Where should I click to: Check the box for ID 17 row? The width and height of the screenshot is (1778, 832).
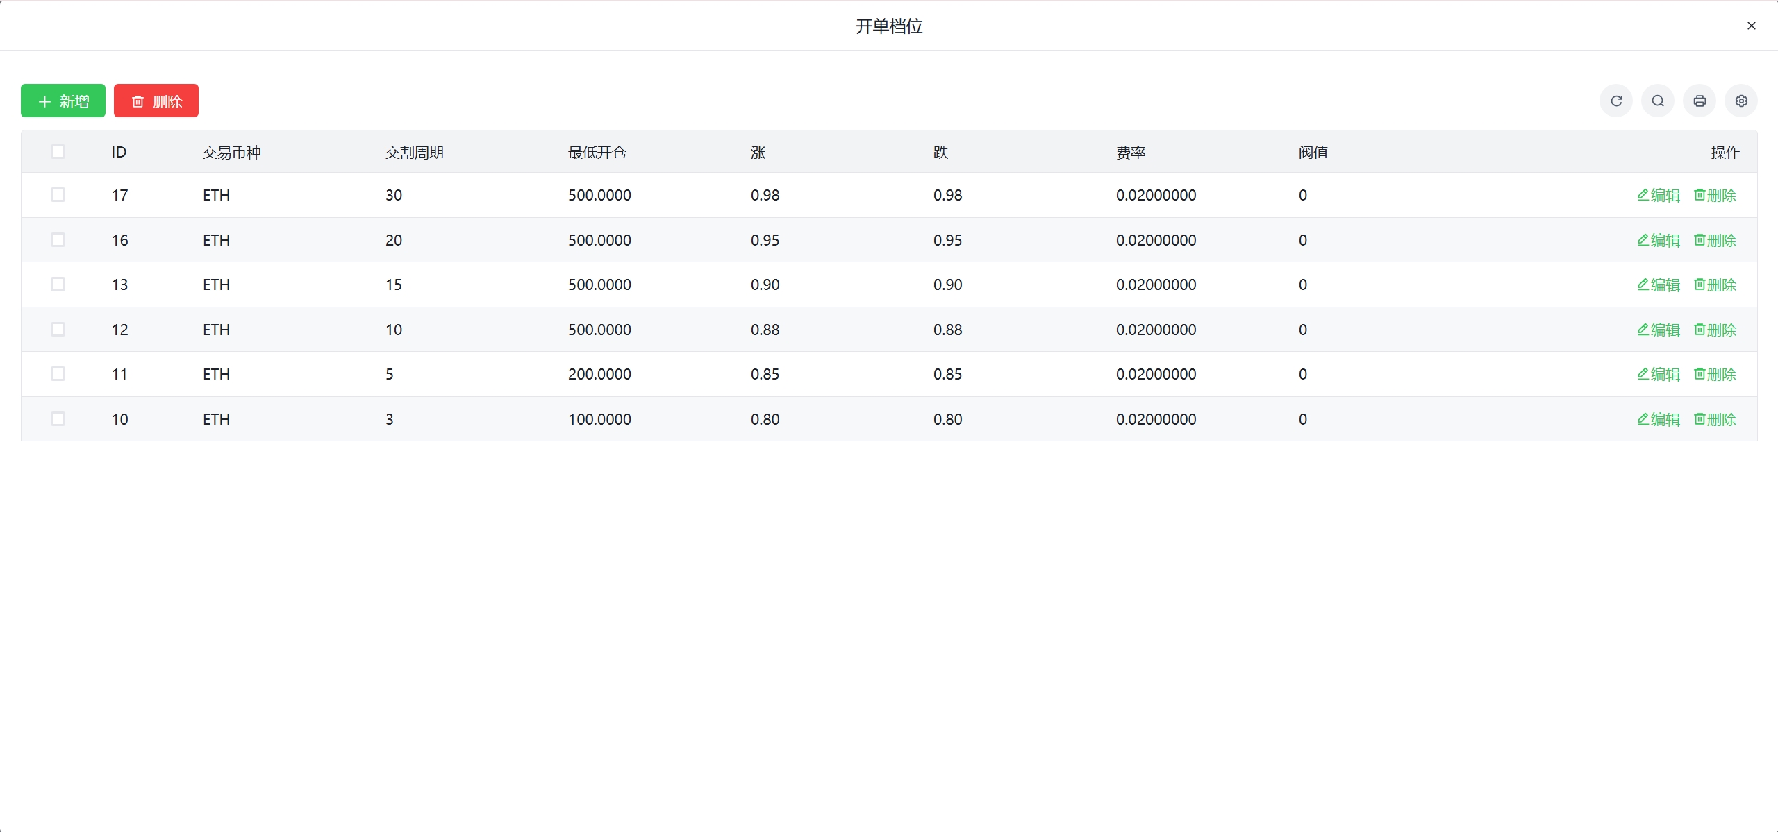(58, 195)
